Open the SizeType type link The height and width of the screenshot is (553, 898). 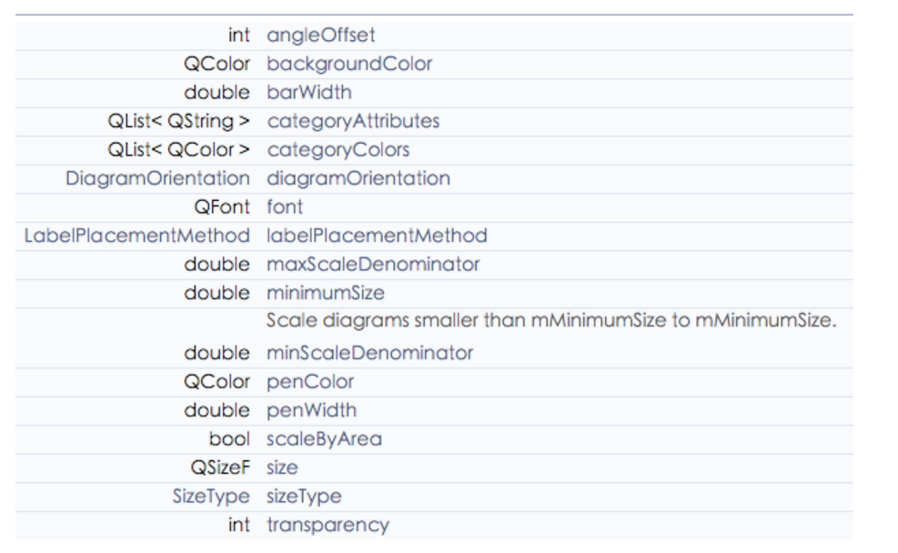211,496
